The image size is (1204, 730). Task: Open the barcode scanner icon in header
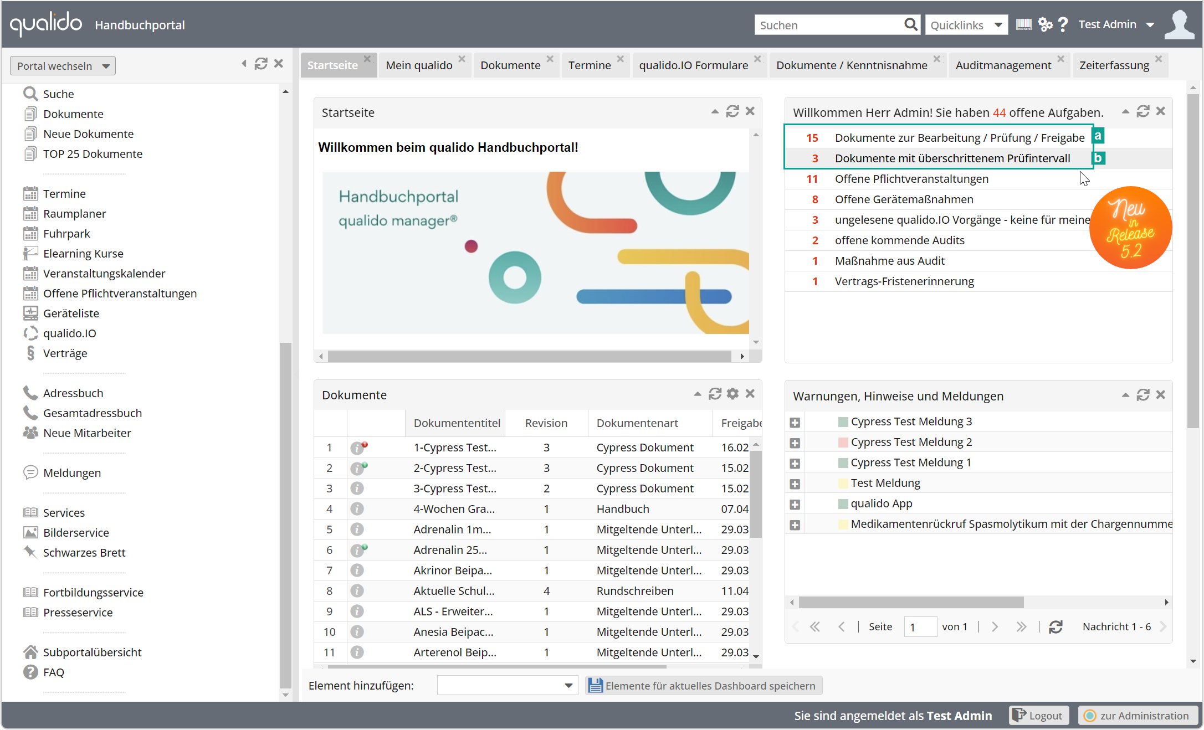(1023, 25)
